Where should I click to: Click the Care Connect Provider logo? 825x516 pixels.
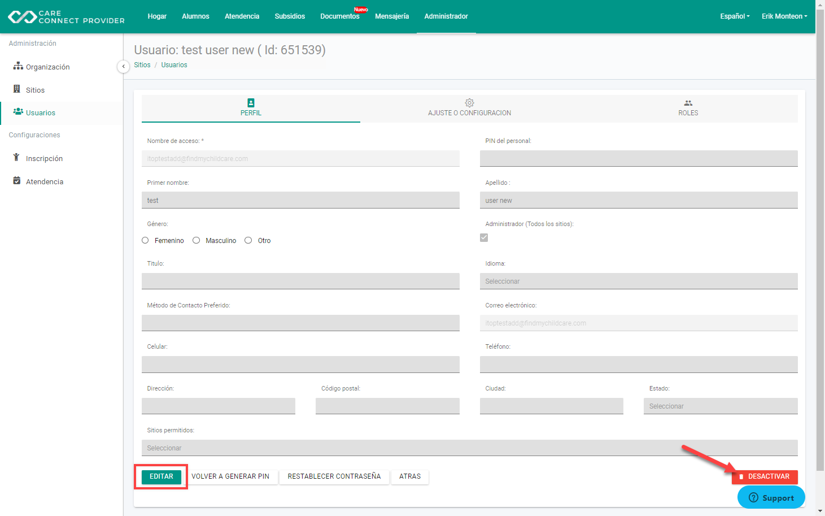click(66, 17)
